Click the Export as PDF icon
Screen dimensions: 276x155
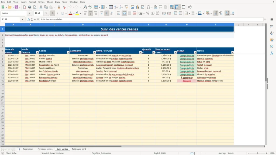(25, 7)
